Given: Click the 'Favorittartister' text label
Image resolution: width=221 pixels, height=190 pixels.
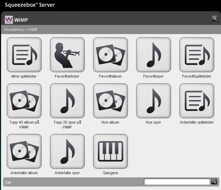Looking at the screenshot, I should (67, 76).
